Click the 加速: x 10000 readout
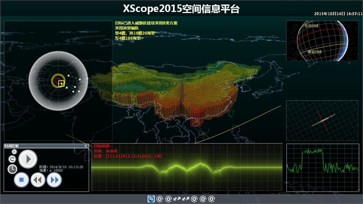Viewport: 363px width, 204px height. 51,171
